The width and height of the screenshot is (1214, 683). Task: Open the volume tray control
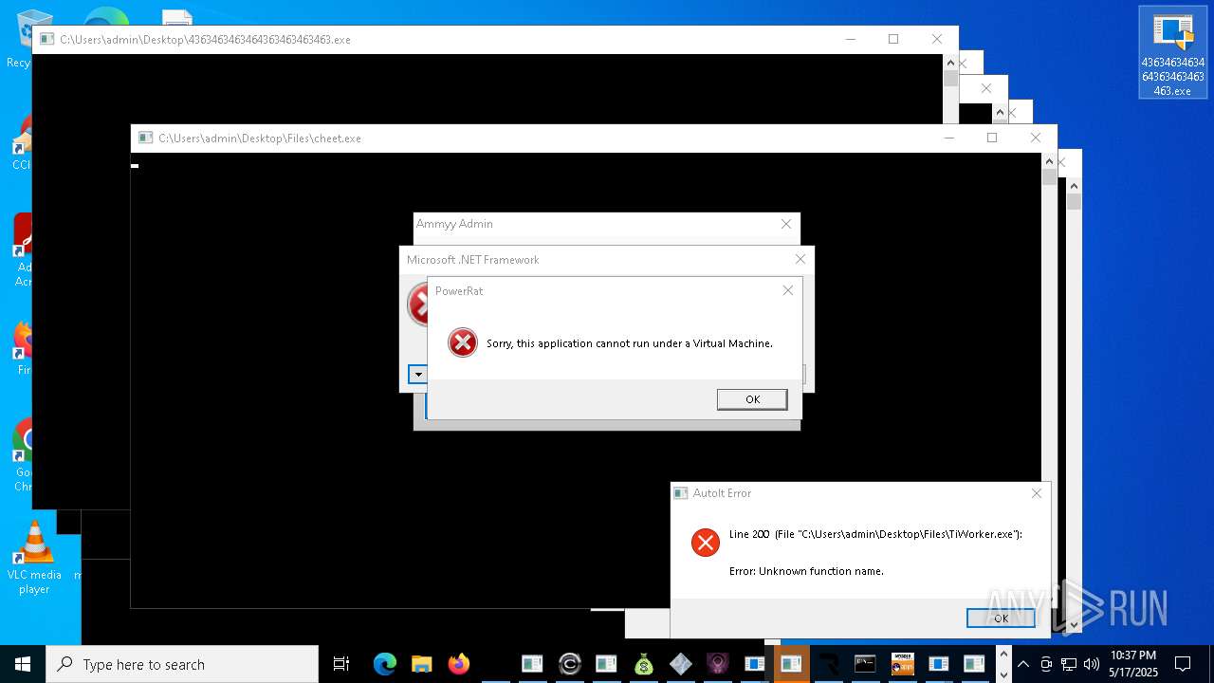(1092, 664)
